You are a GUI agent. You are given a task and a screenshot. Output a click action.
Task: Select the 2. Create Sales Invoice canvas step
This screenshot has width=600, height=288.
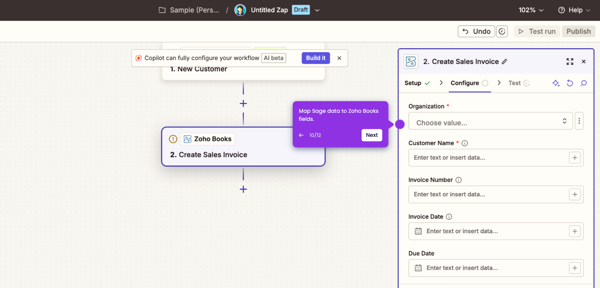click(x=243, y=146)
